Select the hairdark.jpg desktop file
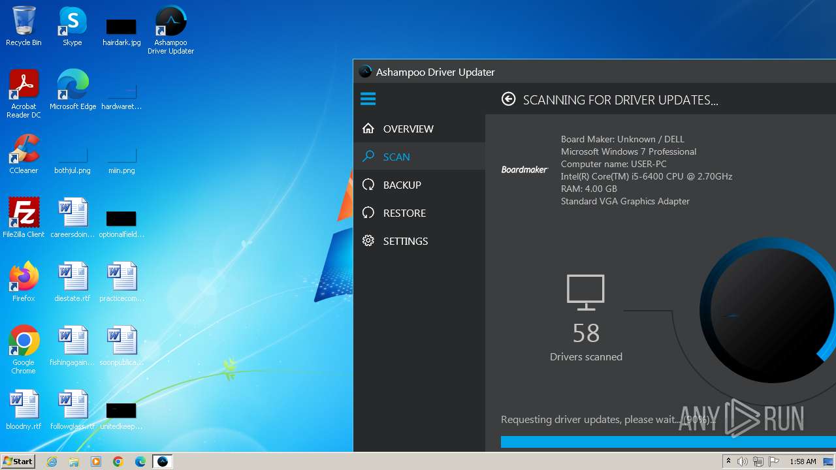The image size is (836, 470). pos(121,32)
